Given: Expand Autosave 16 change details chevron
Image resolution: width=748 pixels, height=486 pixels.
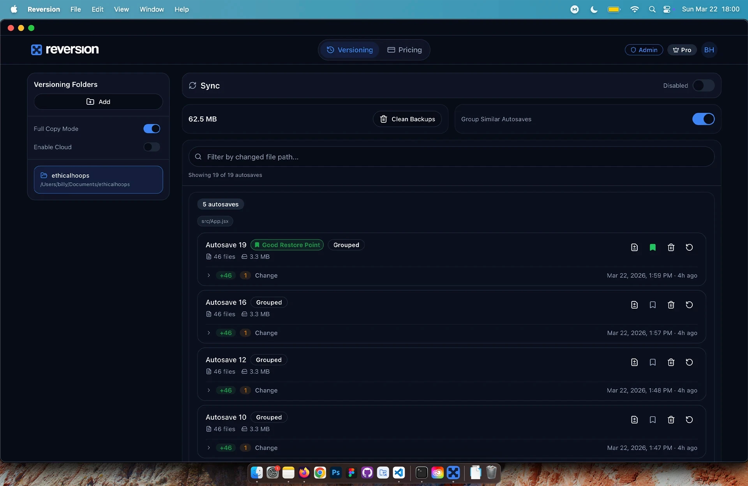Looking at the screenshot, I should pos(209,333).
